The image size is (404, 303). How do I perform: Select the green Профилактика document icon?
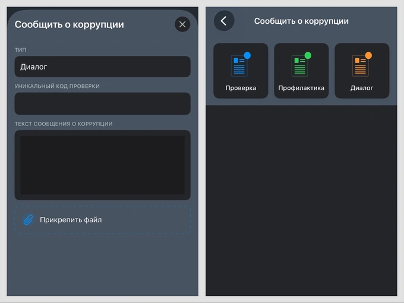[x=301, y=64]
